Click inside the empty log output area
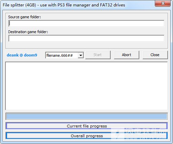Image resolution: width=173 pixels, height=144 pixels. click(86, 86)
